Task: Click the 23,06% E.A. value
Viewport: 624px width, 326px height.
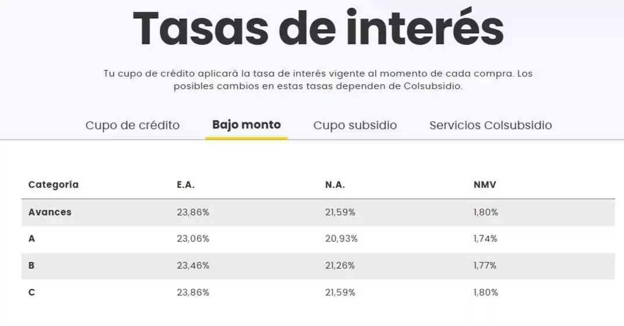Action: pyautogui.click(x=193, y=239)
